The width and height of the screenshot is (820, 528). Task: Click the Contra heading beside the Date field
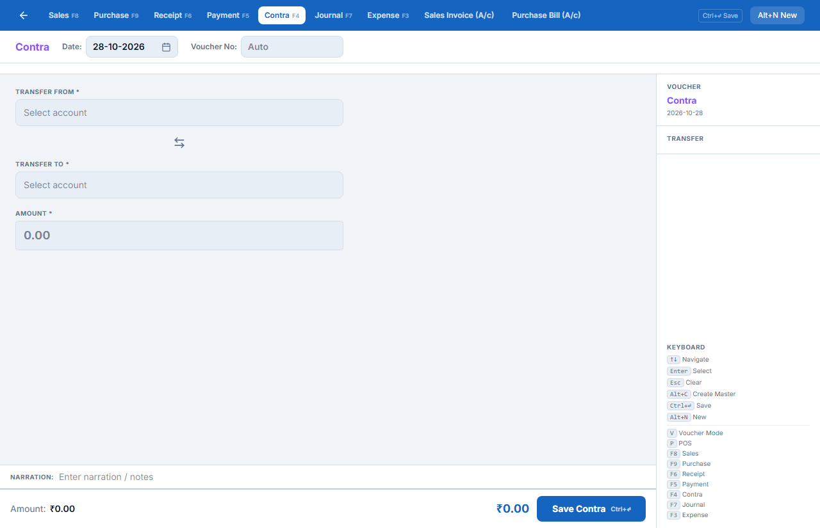[32, 47]
